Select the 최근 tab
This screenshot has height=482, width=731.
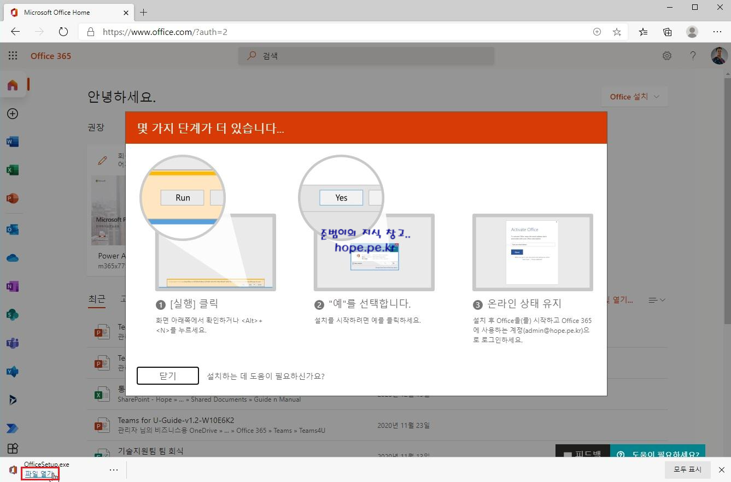(97, 299)
